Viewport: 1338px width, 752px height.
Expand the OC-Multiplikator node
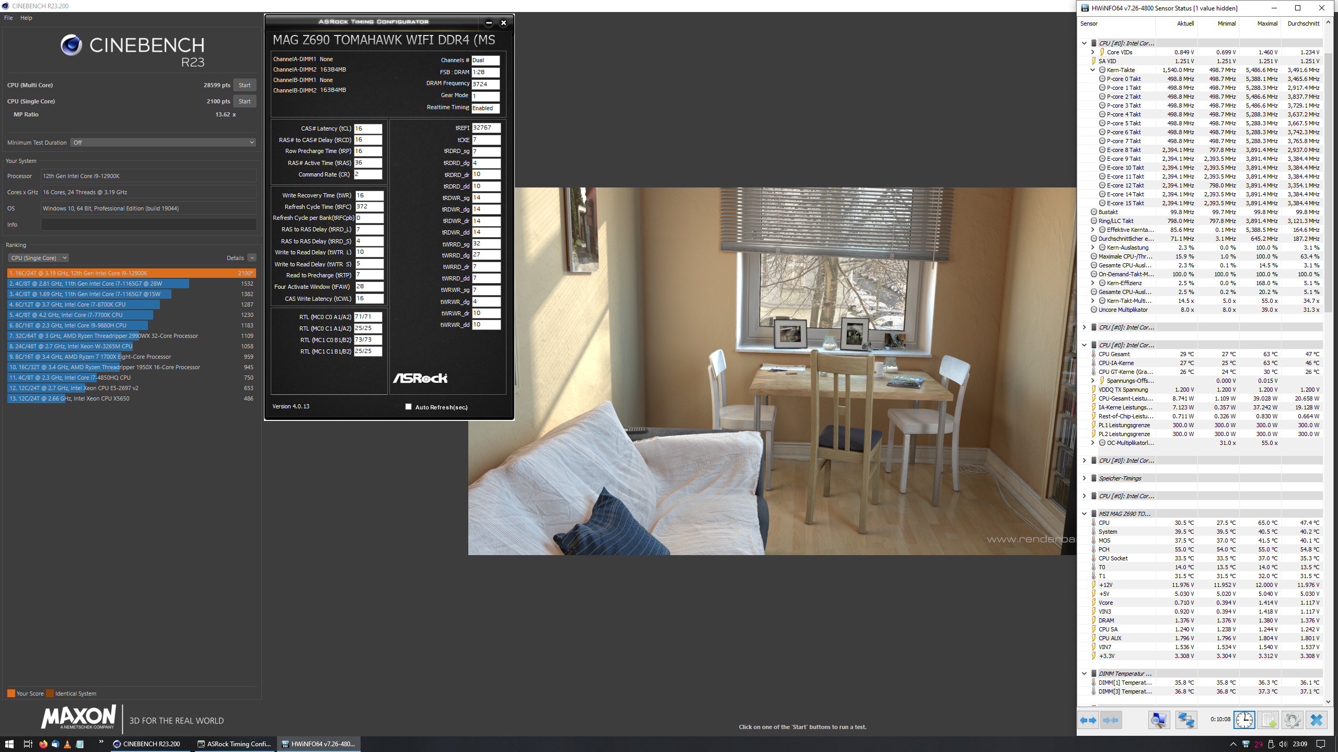tap(1092, 443)
